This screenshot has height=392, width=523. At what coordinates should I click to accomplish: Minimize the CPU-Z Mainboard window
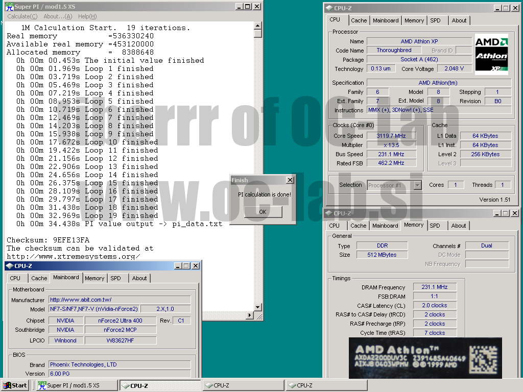click(x=178, y=265)
